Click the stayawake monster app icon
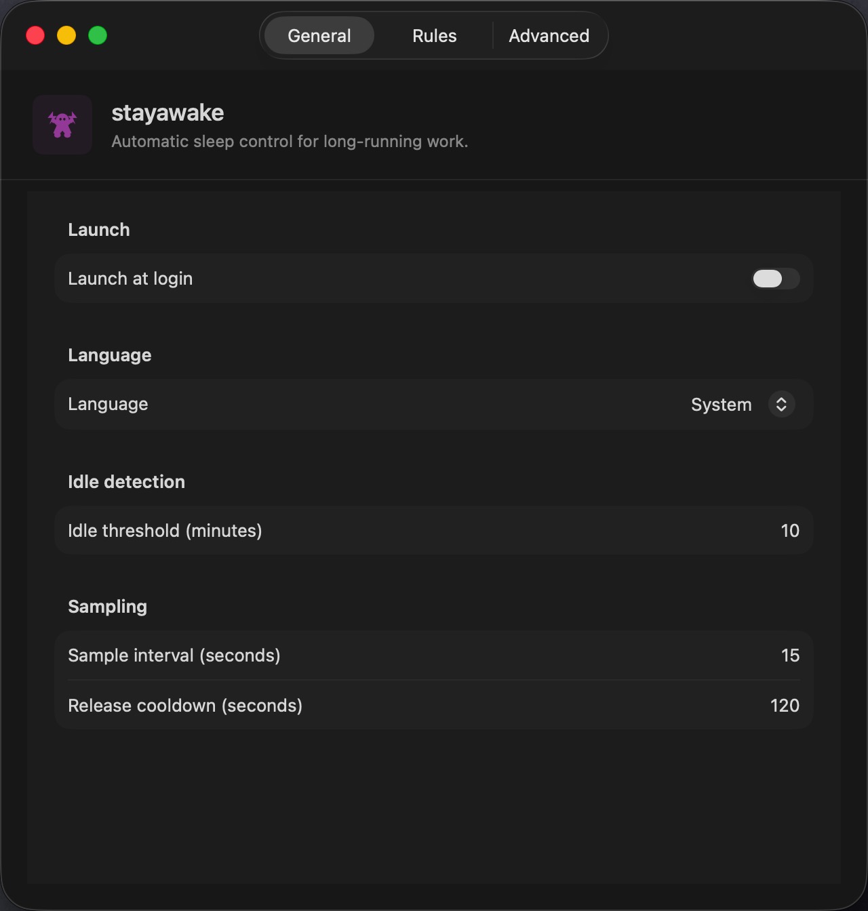This screenshot has height=911, width=868. (62, 125)
